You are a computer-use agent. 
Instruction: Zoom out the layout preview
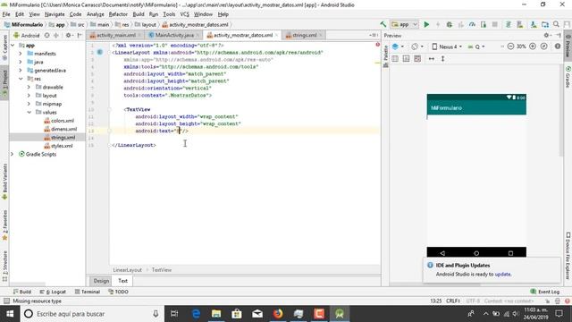(510, 47)
